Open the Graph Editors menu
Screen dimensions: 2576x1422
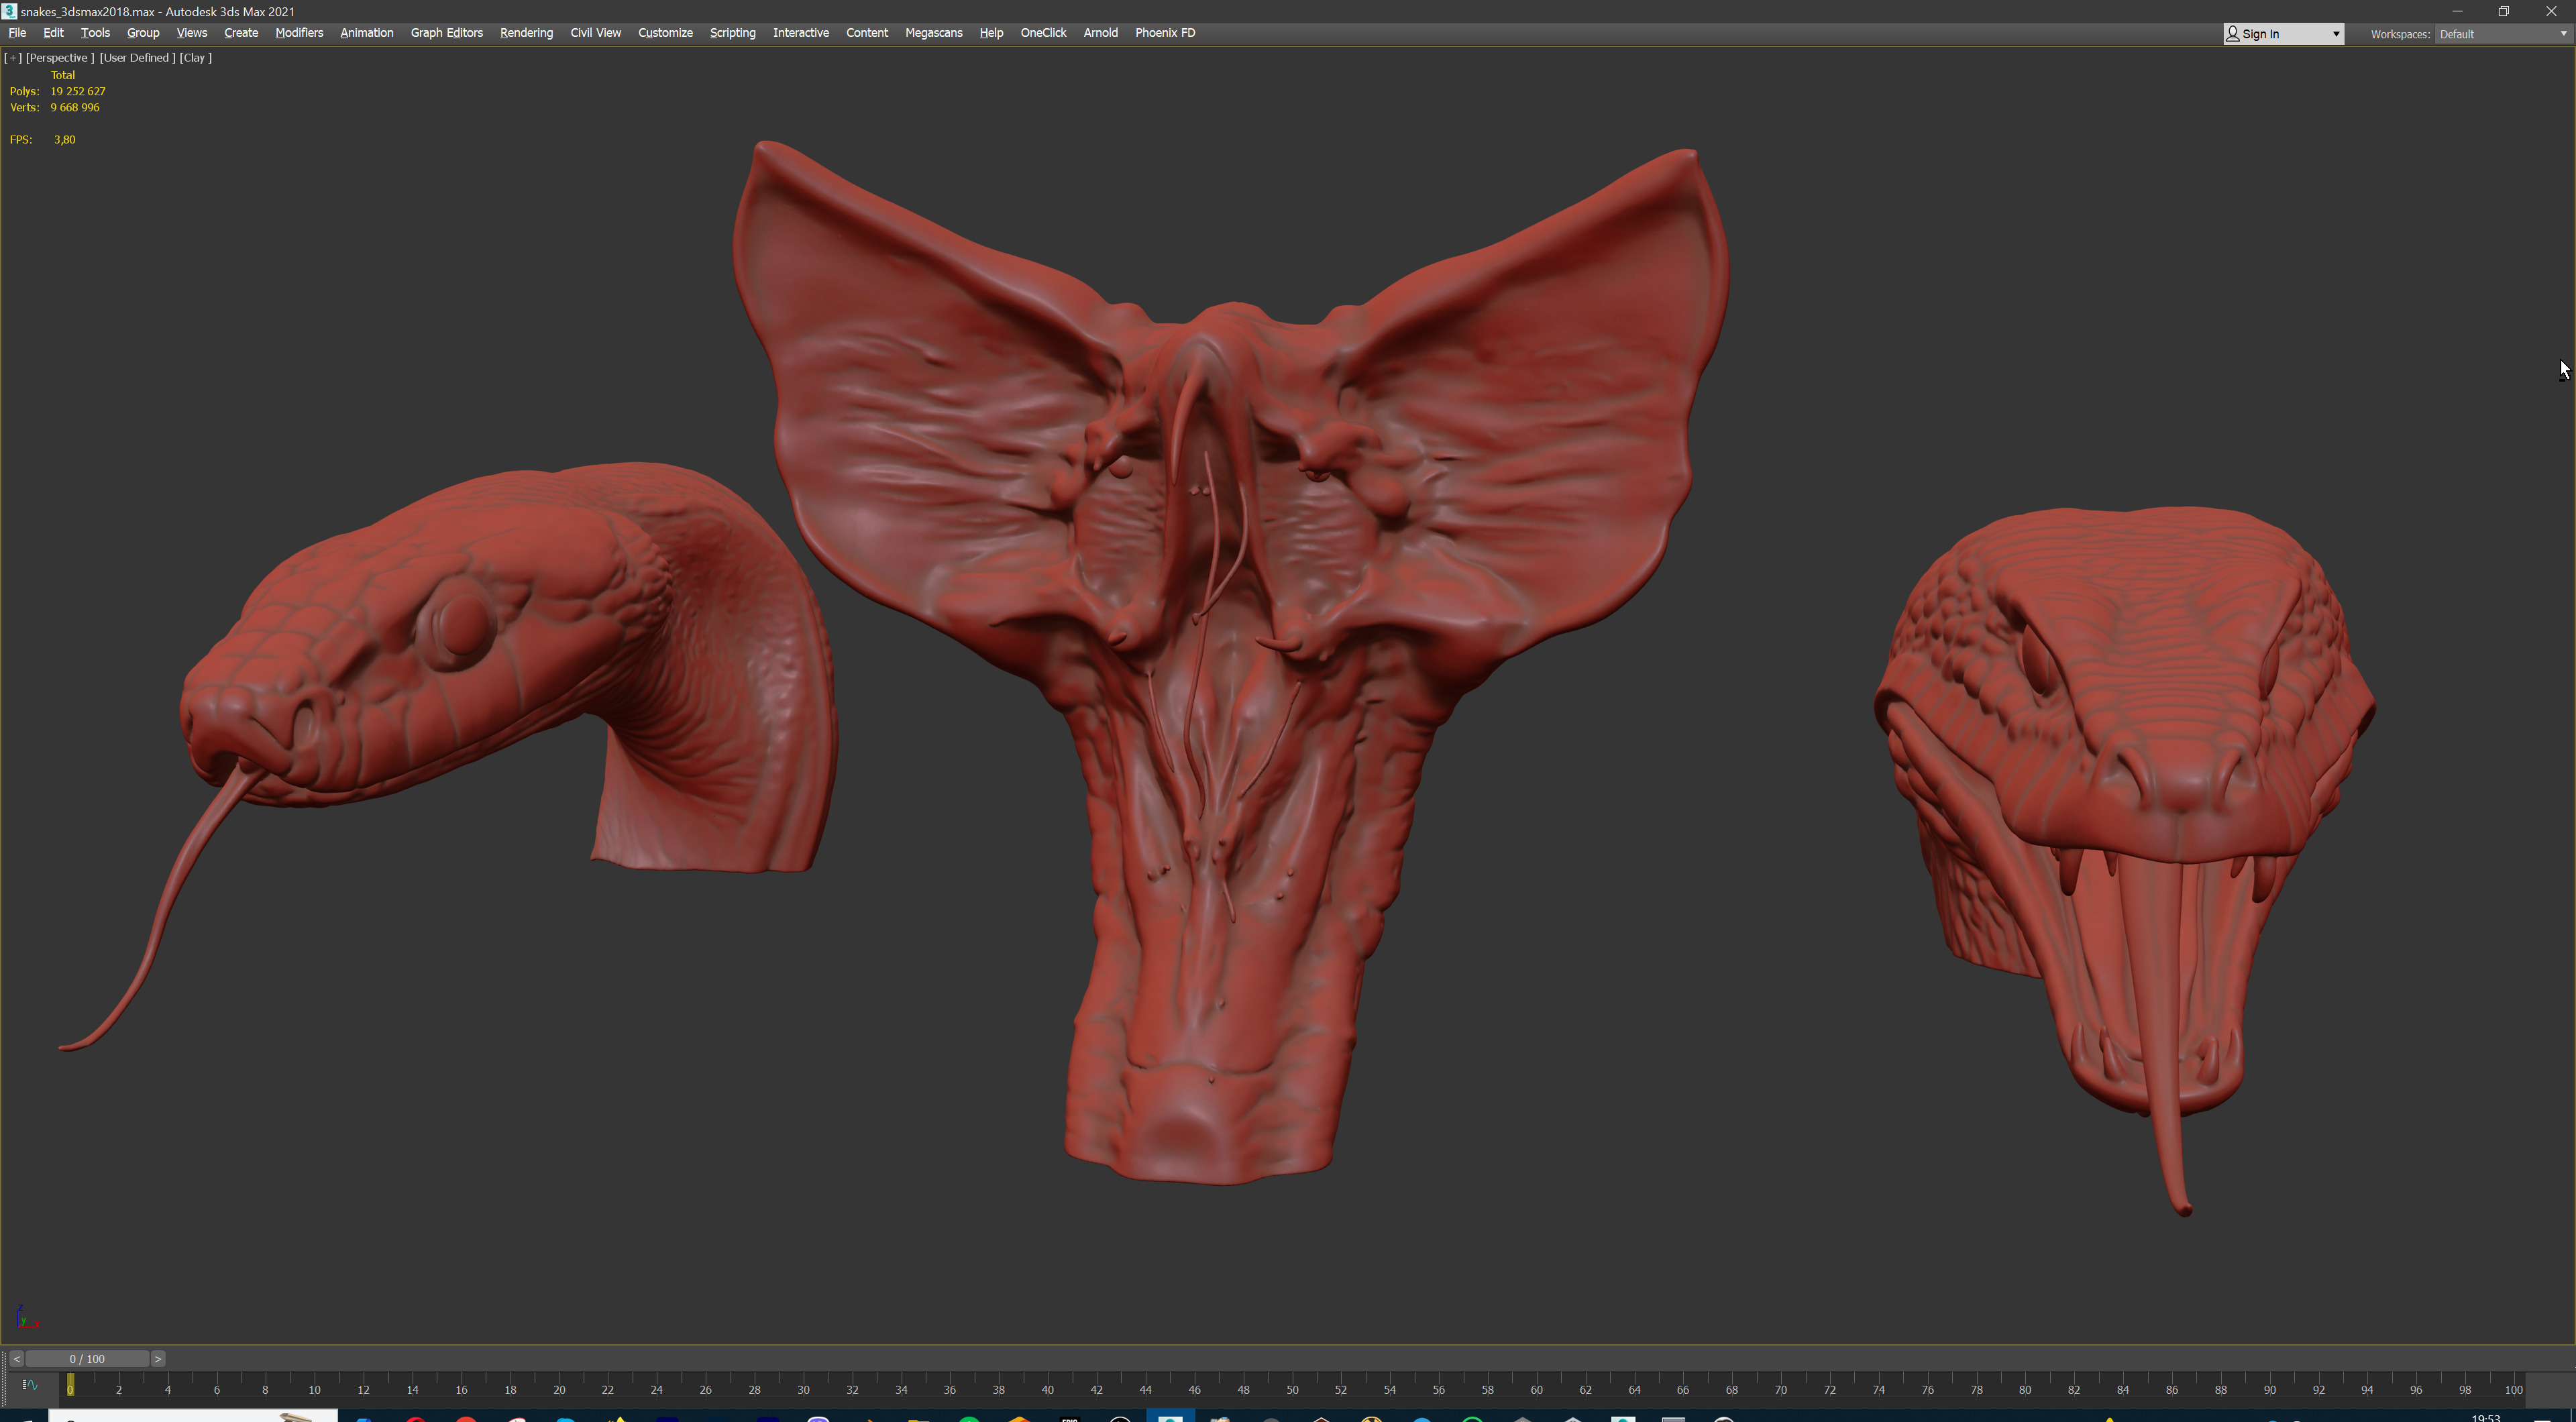pyautogui.click(x=446, y=33)
